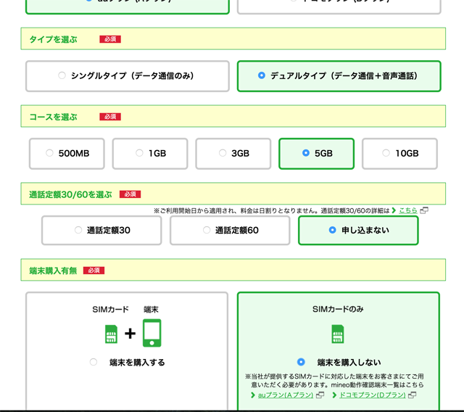Select 端末を購入しない radio button

(301, 362)
